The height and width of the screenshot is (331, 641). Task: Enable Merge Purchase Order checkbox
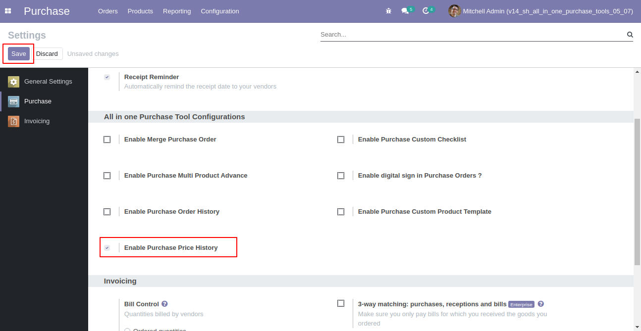pyautogui.click(x=107, y=140)
